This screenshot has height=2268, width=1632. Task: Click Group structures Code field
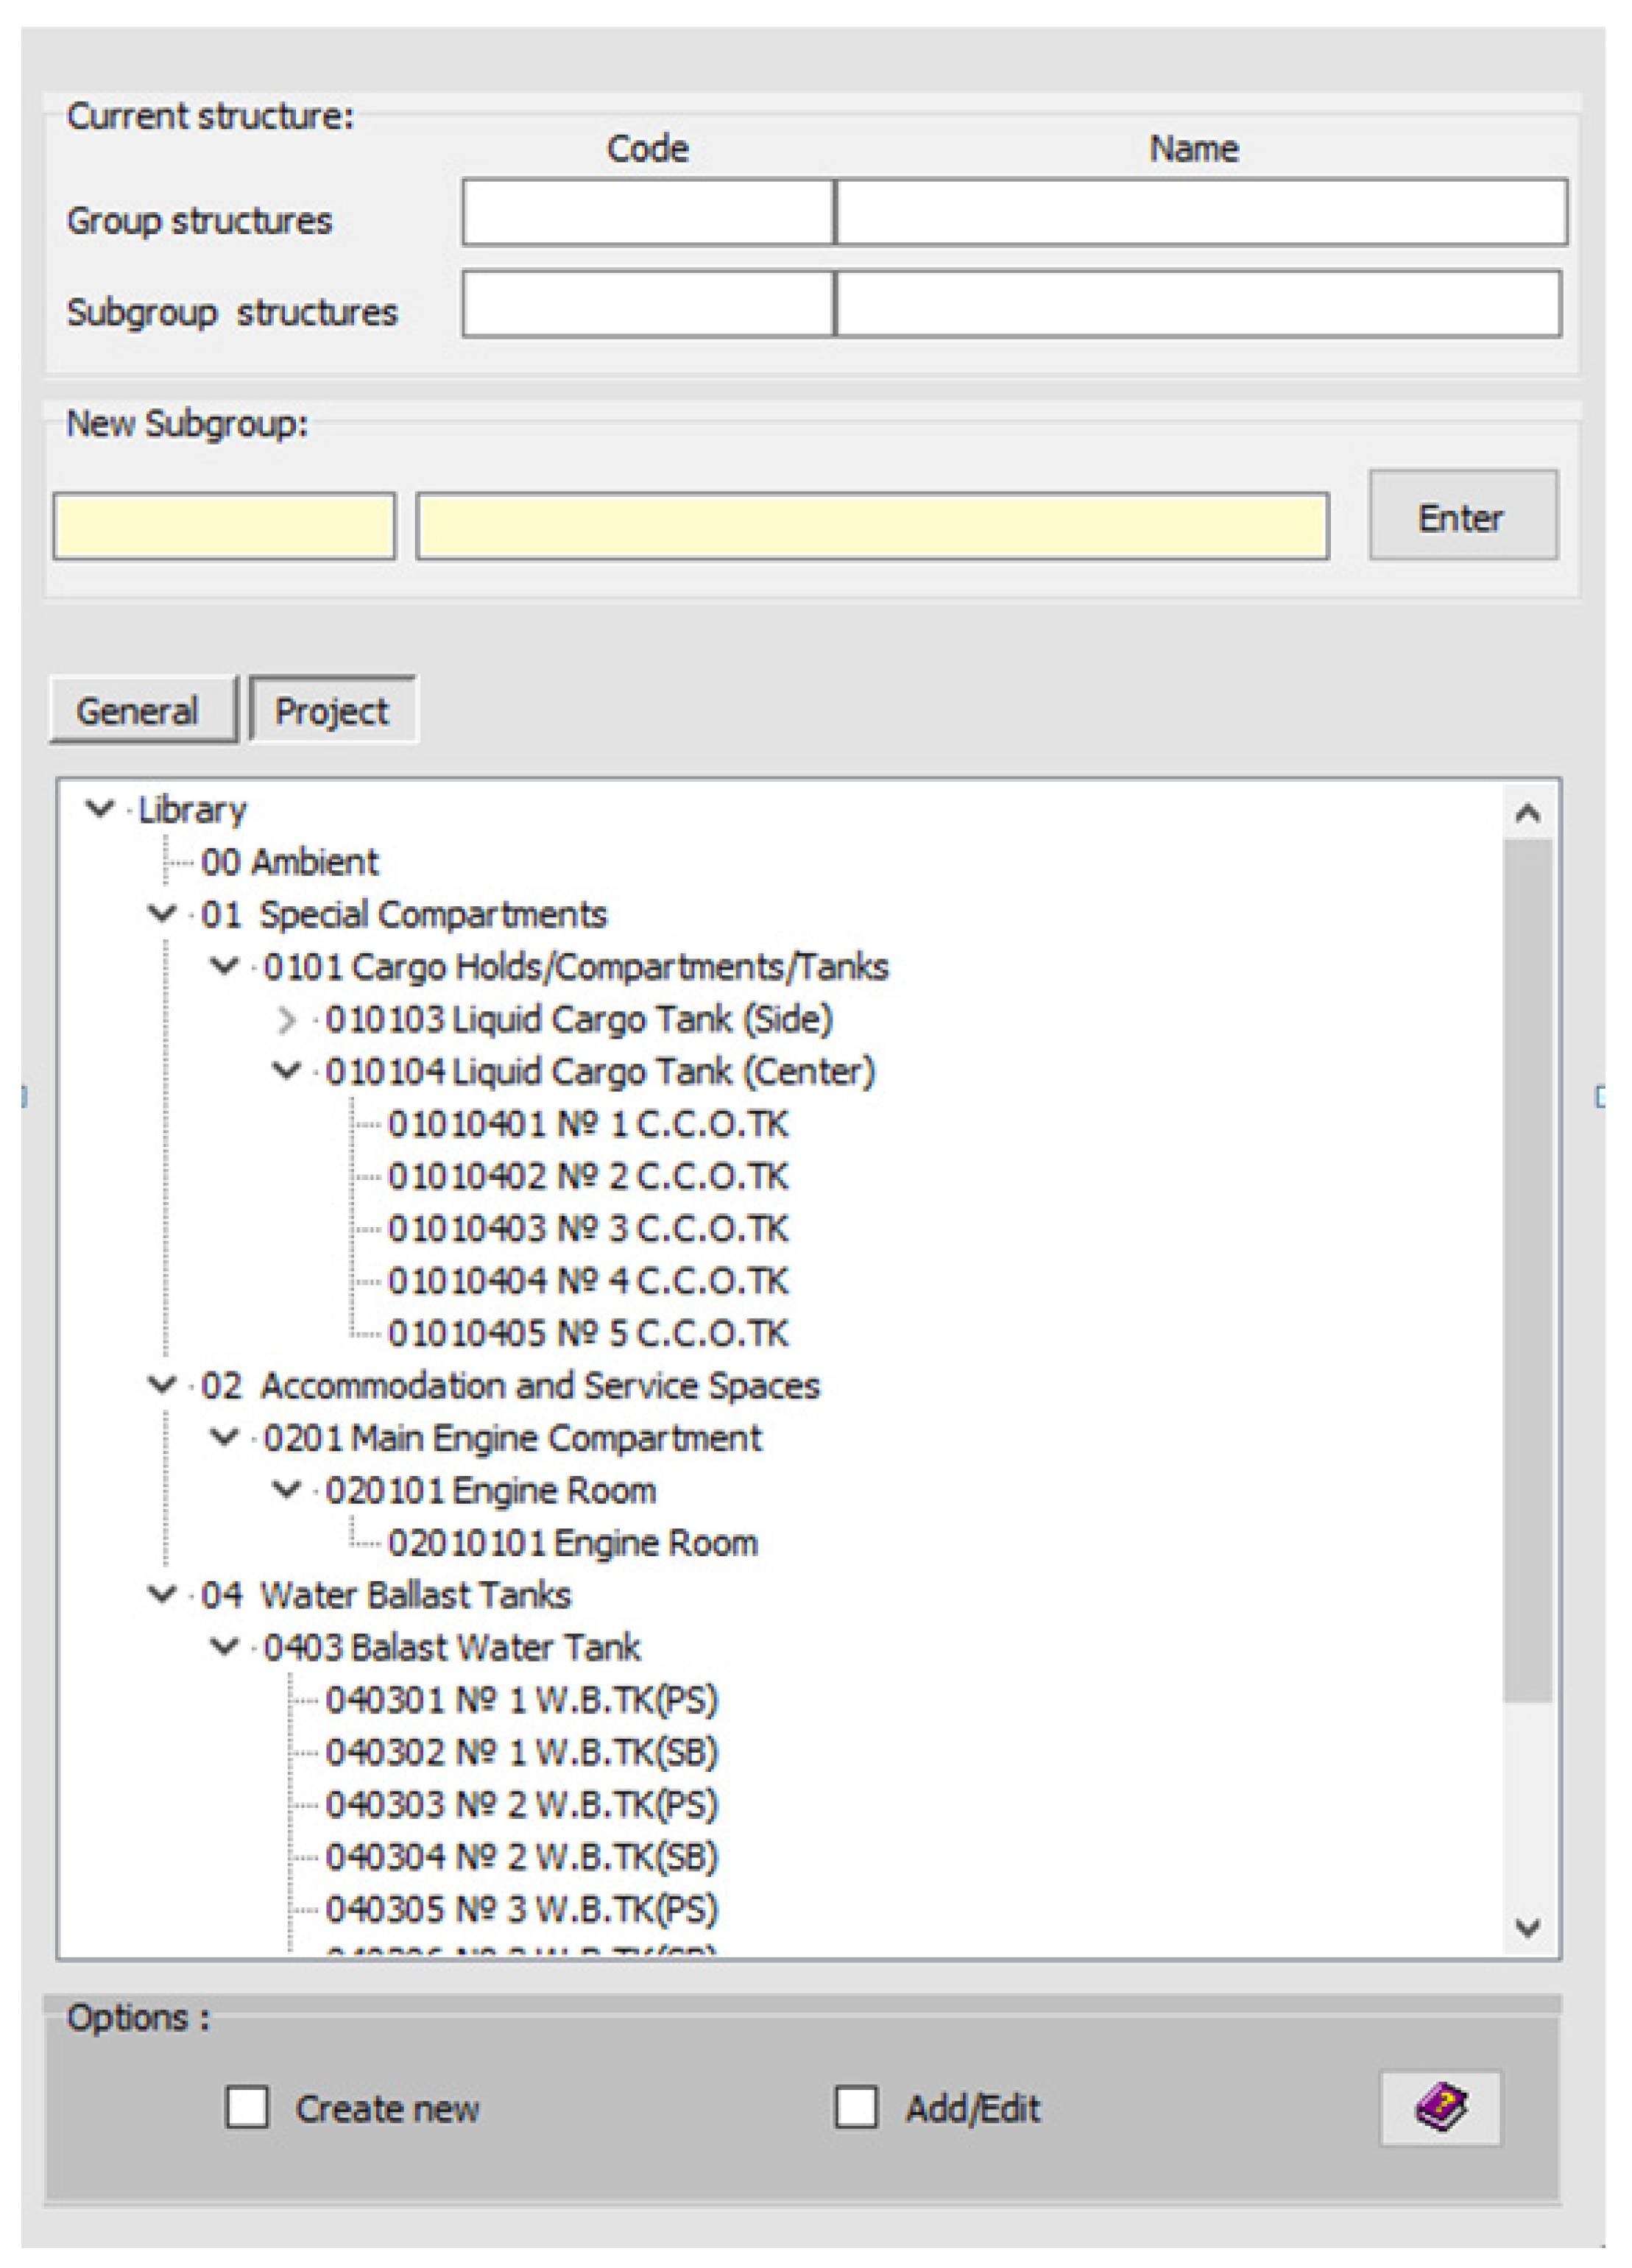click(648, 212)
